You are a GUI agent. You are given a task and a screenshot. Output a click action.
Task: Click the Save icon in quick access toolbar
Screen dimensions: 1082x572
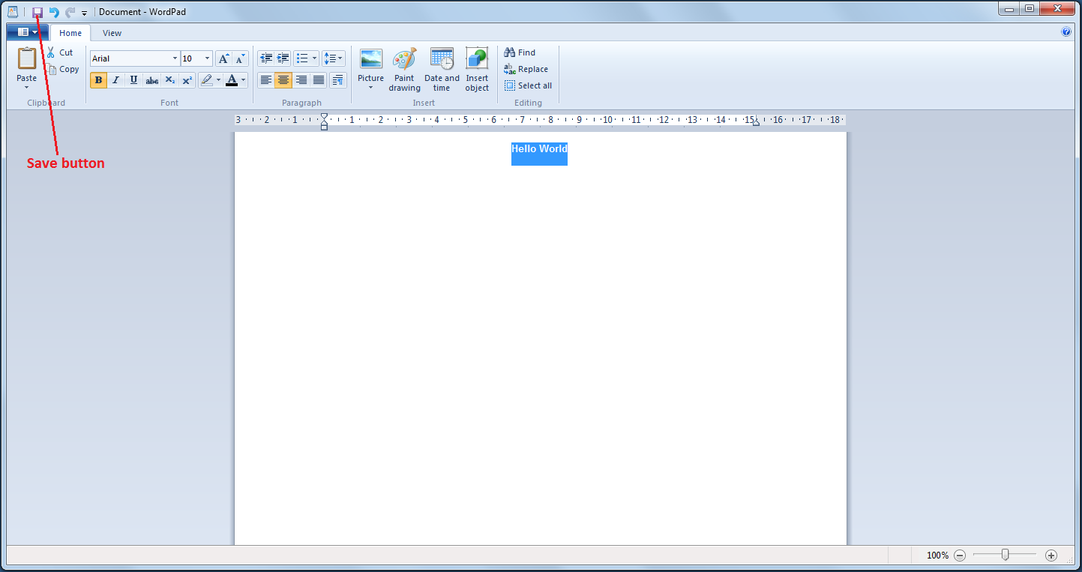tap(37, 12)
